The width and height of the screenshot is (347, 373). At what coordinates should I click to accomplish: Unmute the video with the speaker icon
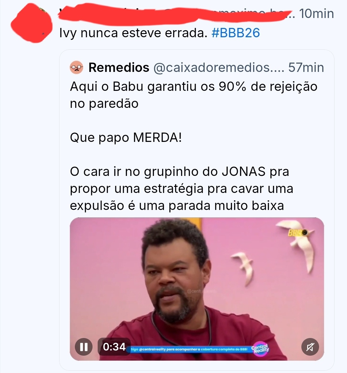310,347
